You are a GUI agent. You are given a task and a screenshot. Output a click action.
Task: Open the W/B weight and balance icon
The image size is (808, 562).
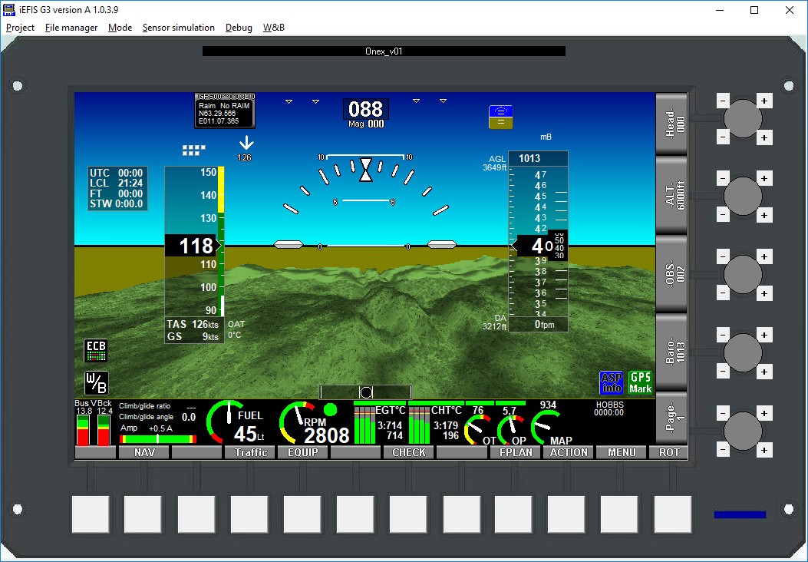[x=97, y=382]
